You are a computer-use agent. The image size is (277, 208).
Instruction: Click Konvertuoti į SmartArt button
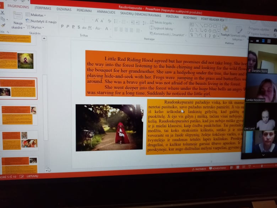click(168, 34)
